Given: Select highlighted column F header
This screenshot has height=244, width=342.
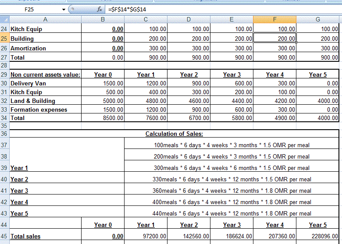Looking at the screenshot, I should [274, 20].
